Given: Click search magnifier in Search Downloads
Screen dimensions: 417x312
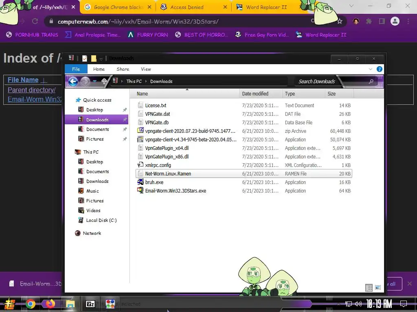Looking at the screenshot, I should coord(371,81).
